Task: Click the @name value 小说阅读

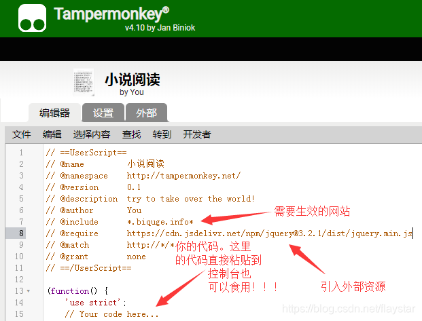Action: point(145,164)
